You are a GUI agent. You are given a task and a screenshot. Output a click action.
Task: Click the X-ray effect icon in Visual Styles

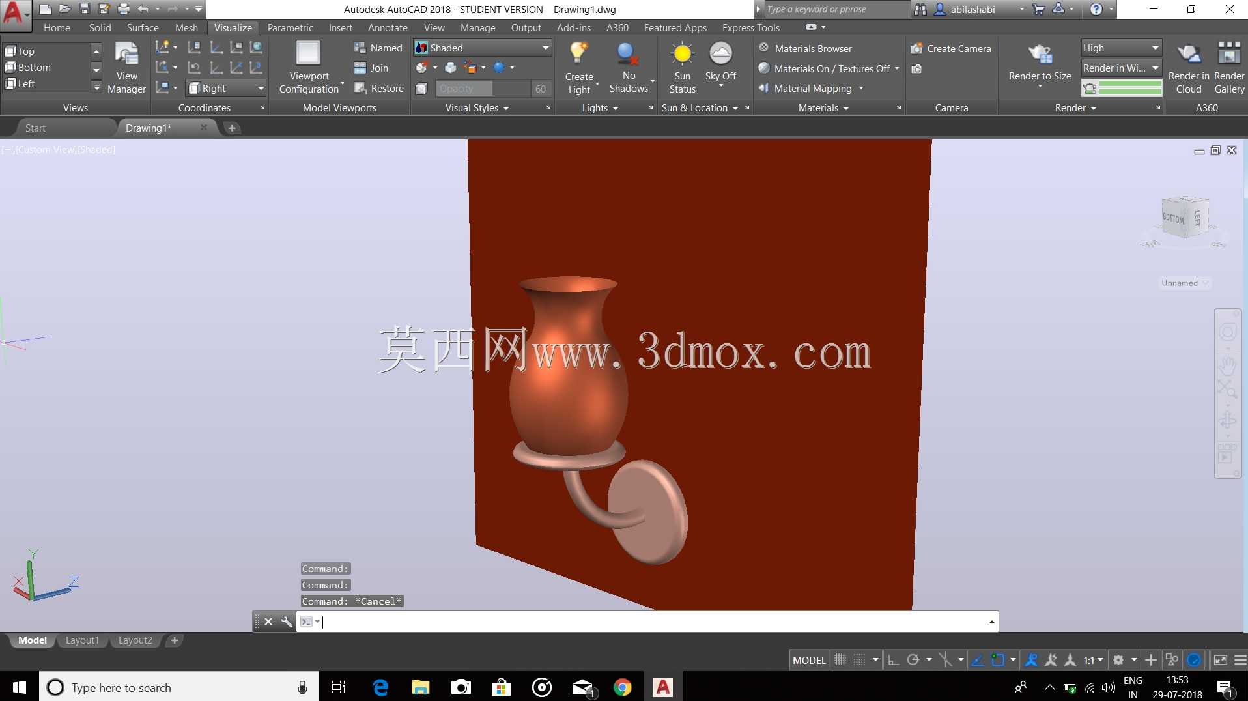pyautogui.click(x=421, y=89)
